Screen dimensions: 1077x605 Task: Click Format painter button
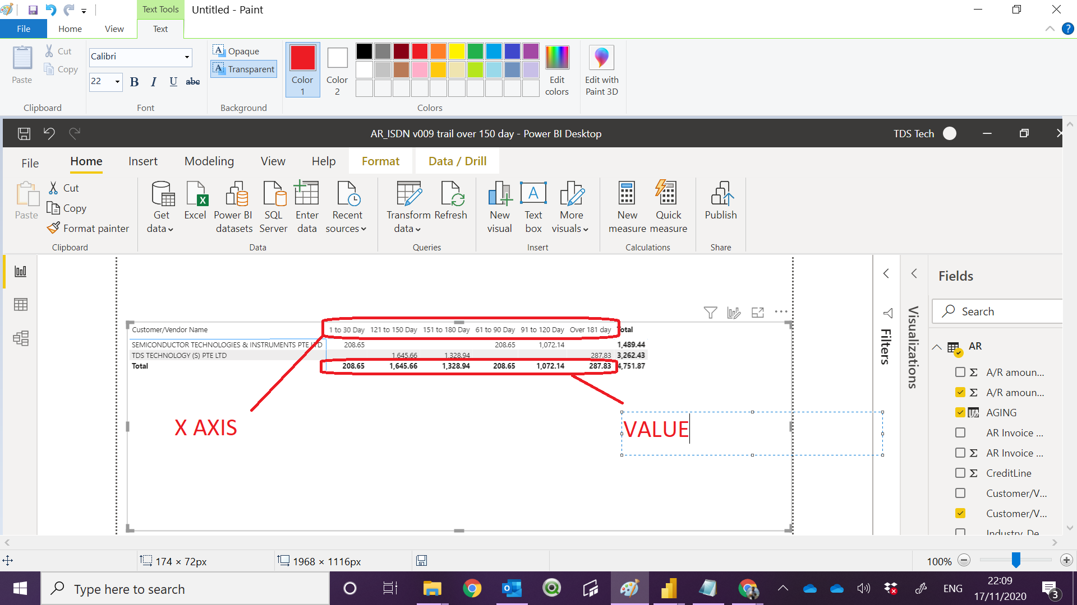(89, 229)
